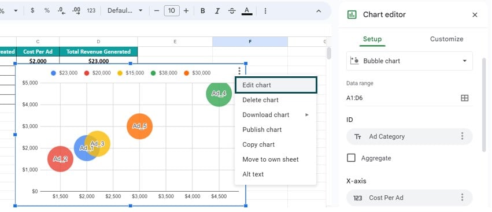Click the green $38,000 legend entry

(x=164, y=73)
